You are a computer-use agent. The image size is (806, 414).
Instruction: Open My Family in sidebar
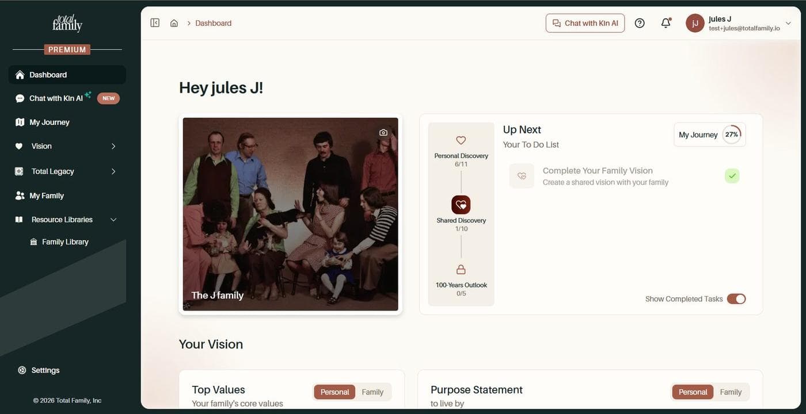point(67,195)
